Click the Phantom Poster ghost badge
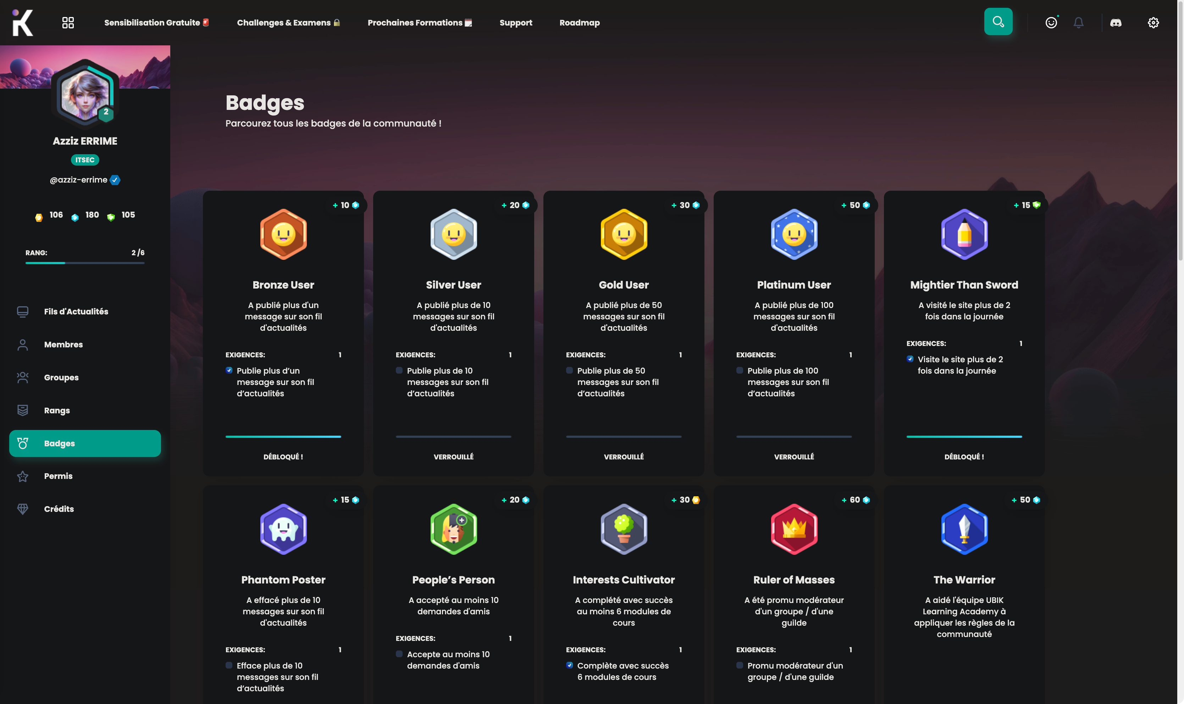Viewport: 1184px width, 704px height. (x=283, y=529)
